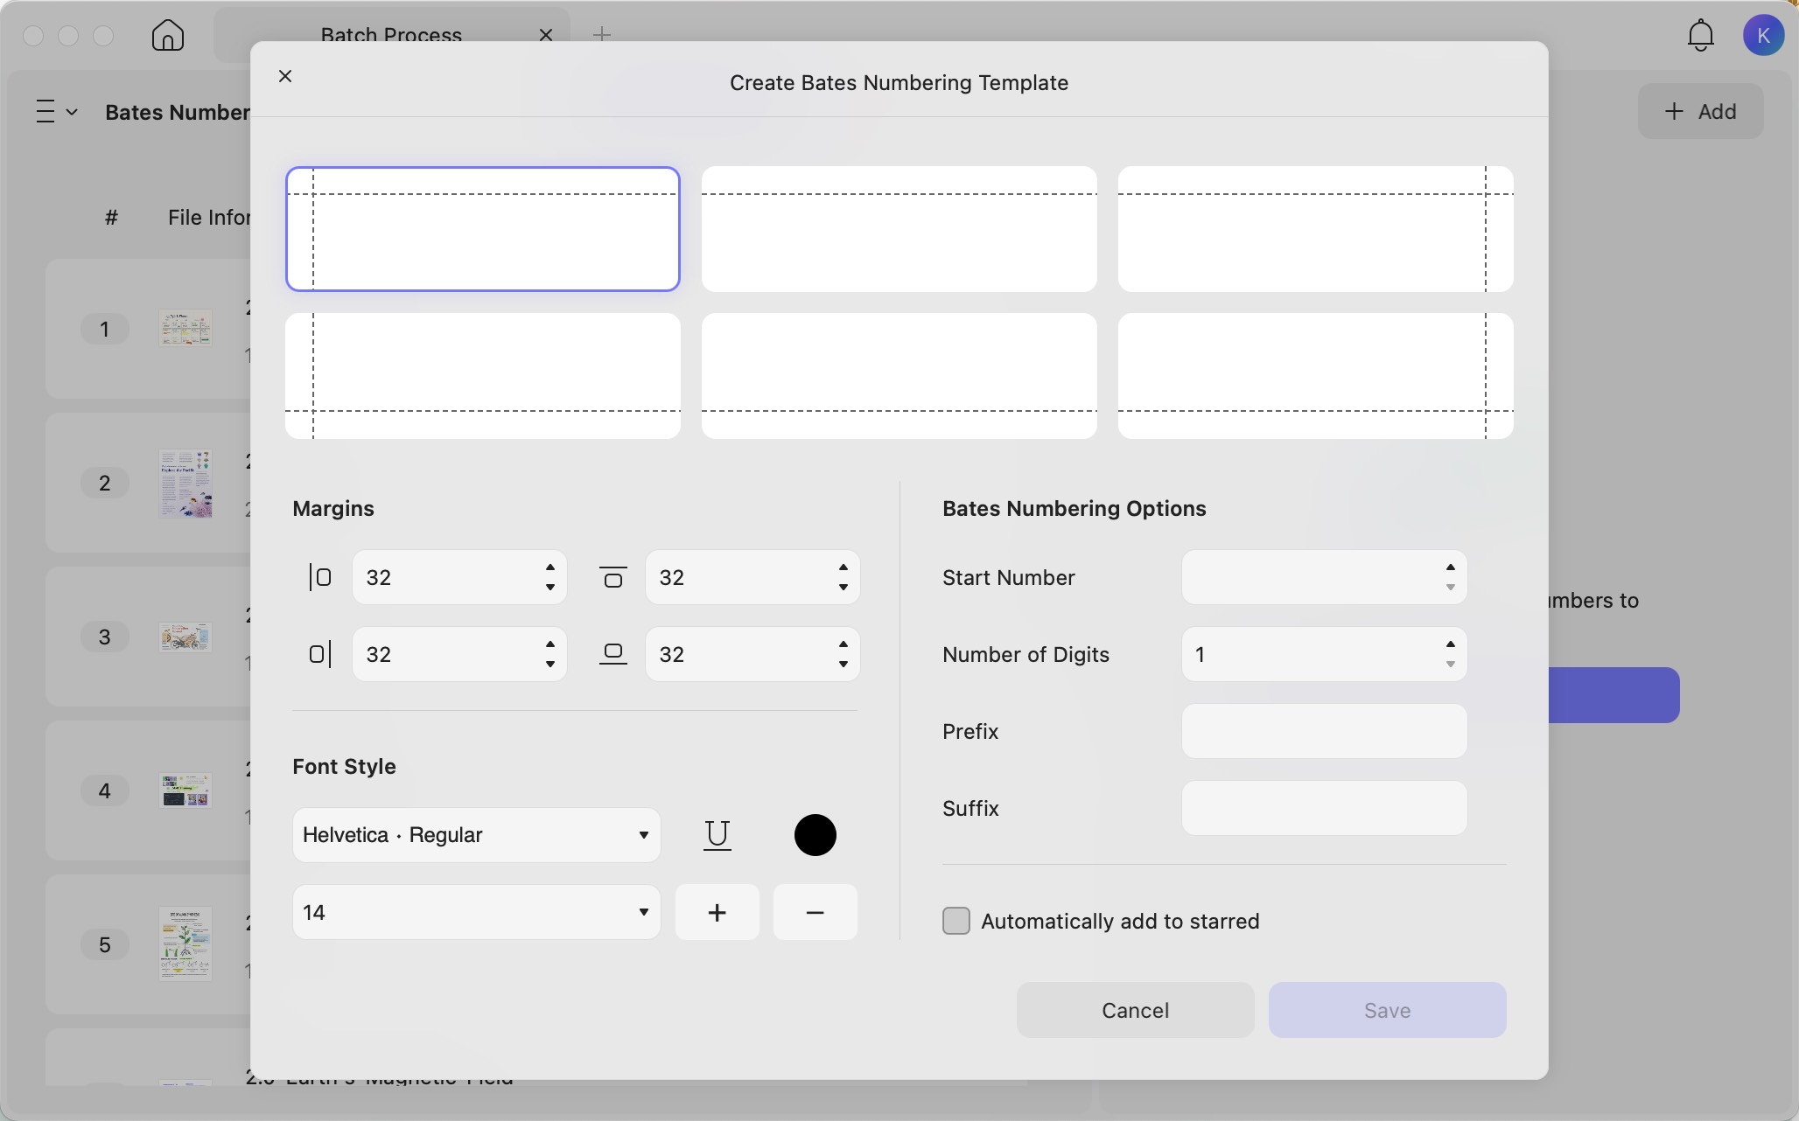Select the bottom-center position layout
Viewport: 1799px width, 1121px height.
(899, 376)
